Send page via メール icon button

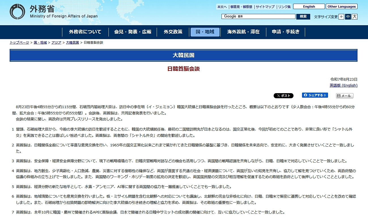tap(344, 96)
